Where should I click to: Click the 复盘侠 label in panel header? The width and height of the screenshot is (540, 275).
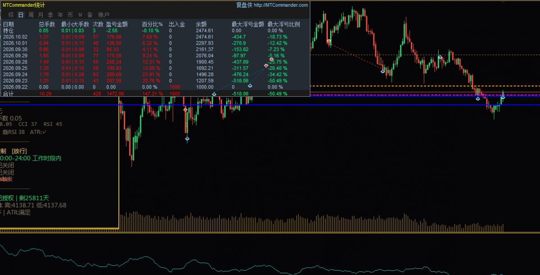pos(244,5)
